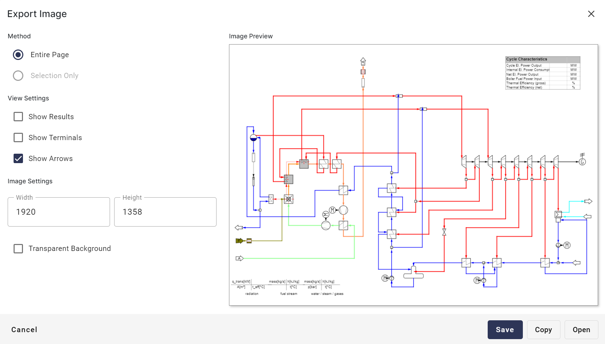
Task: Click the Open button
Action: click(x=581, y=330)
